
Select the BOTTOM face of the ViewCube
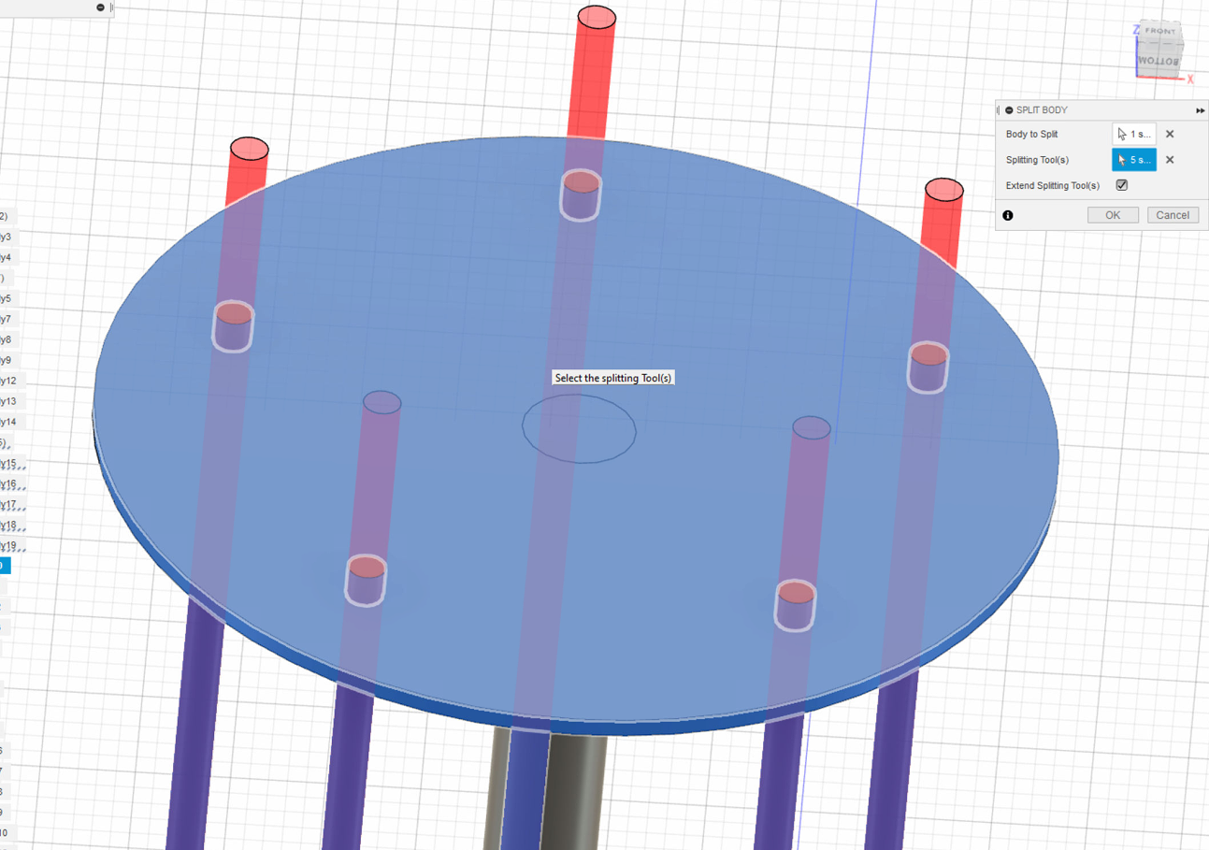click(x=1159, y=60)
